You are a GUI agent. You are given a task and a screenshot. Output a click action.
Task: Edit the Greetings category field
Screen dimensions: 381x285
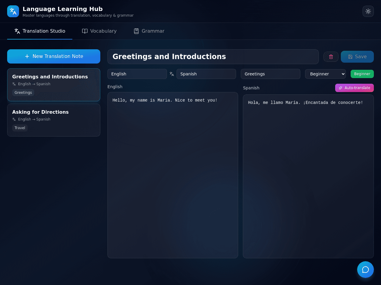coord(271,74)
